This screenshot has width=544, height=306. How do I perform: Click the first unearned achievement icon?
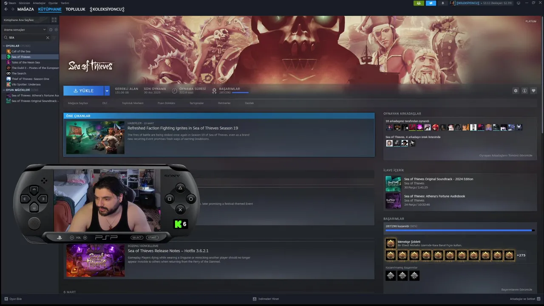pyautogui.click(x=391, y=276)
